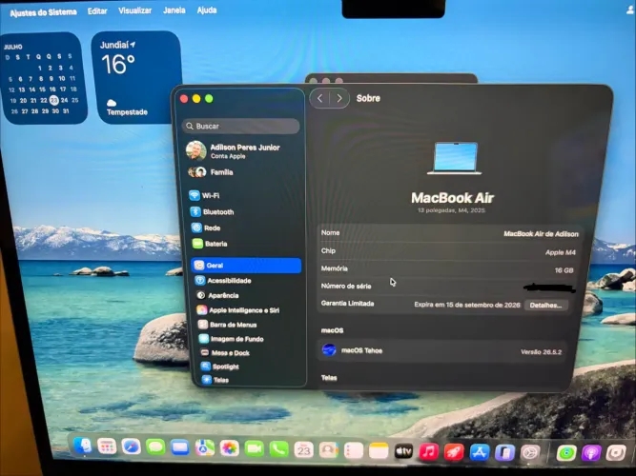Open Podcasts in the Dock
Image resolution: width=636 pixels, height=476 pixels.
click(591, 453)
